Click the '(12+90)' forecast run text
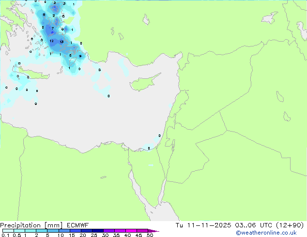Image resolution: width=307 pixels, height=237 pixels. pyautogui.click(x=290, y=225)
